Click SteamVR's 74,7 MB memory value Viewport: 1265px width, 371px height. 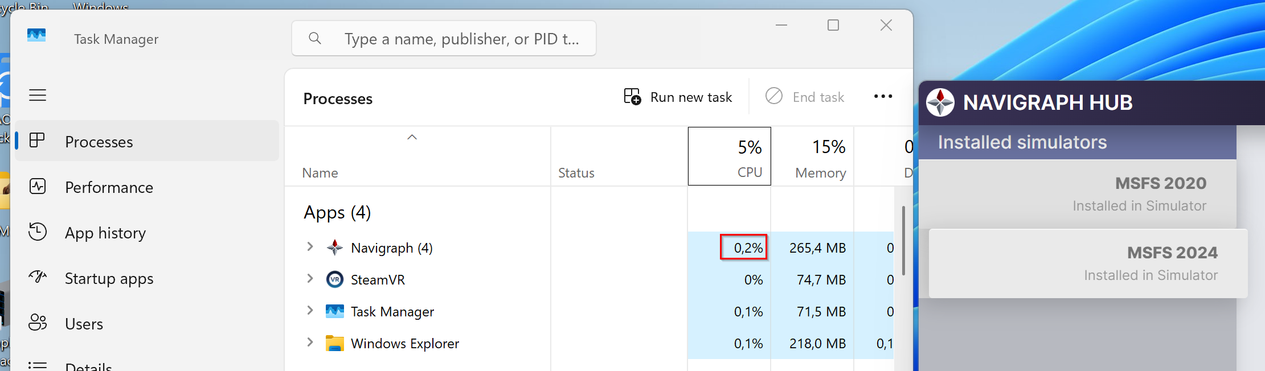pyautogui.click(x=821, y=279)
